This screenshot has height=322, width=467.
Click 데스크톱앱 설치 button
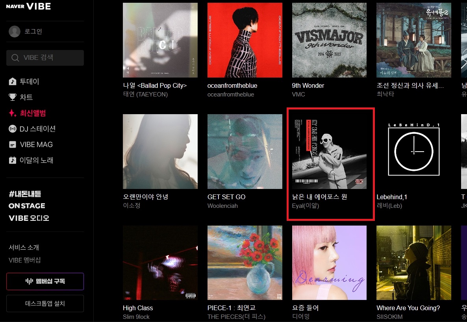[45, 303]
